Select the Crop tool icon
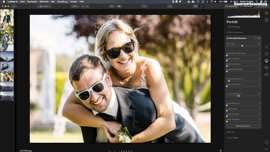The image size is (270, 152). [x=144, y=6]
